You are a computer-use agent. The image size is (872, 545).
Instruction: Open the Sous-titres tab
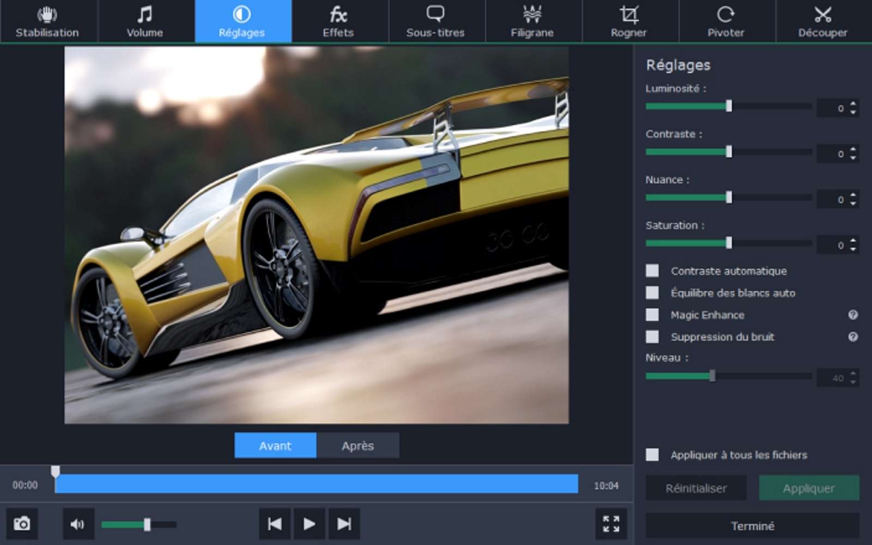click(436, 22)
